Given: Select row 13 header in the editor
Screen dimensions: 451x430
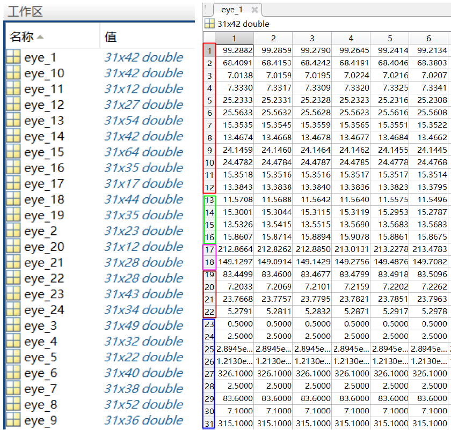Looking at the screenshot, I should click(209, 199).
